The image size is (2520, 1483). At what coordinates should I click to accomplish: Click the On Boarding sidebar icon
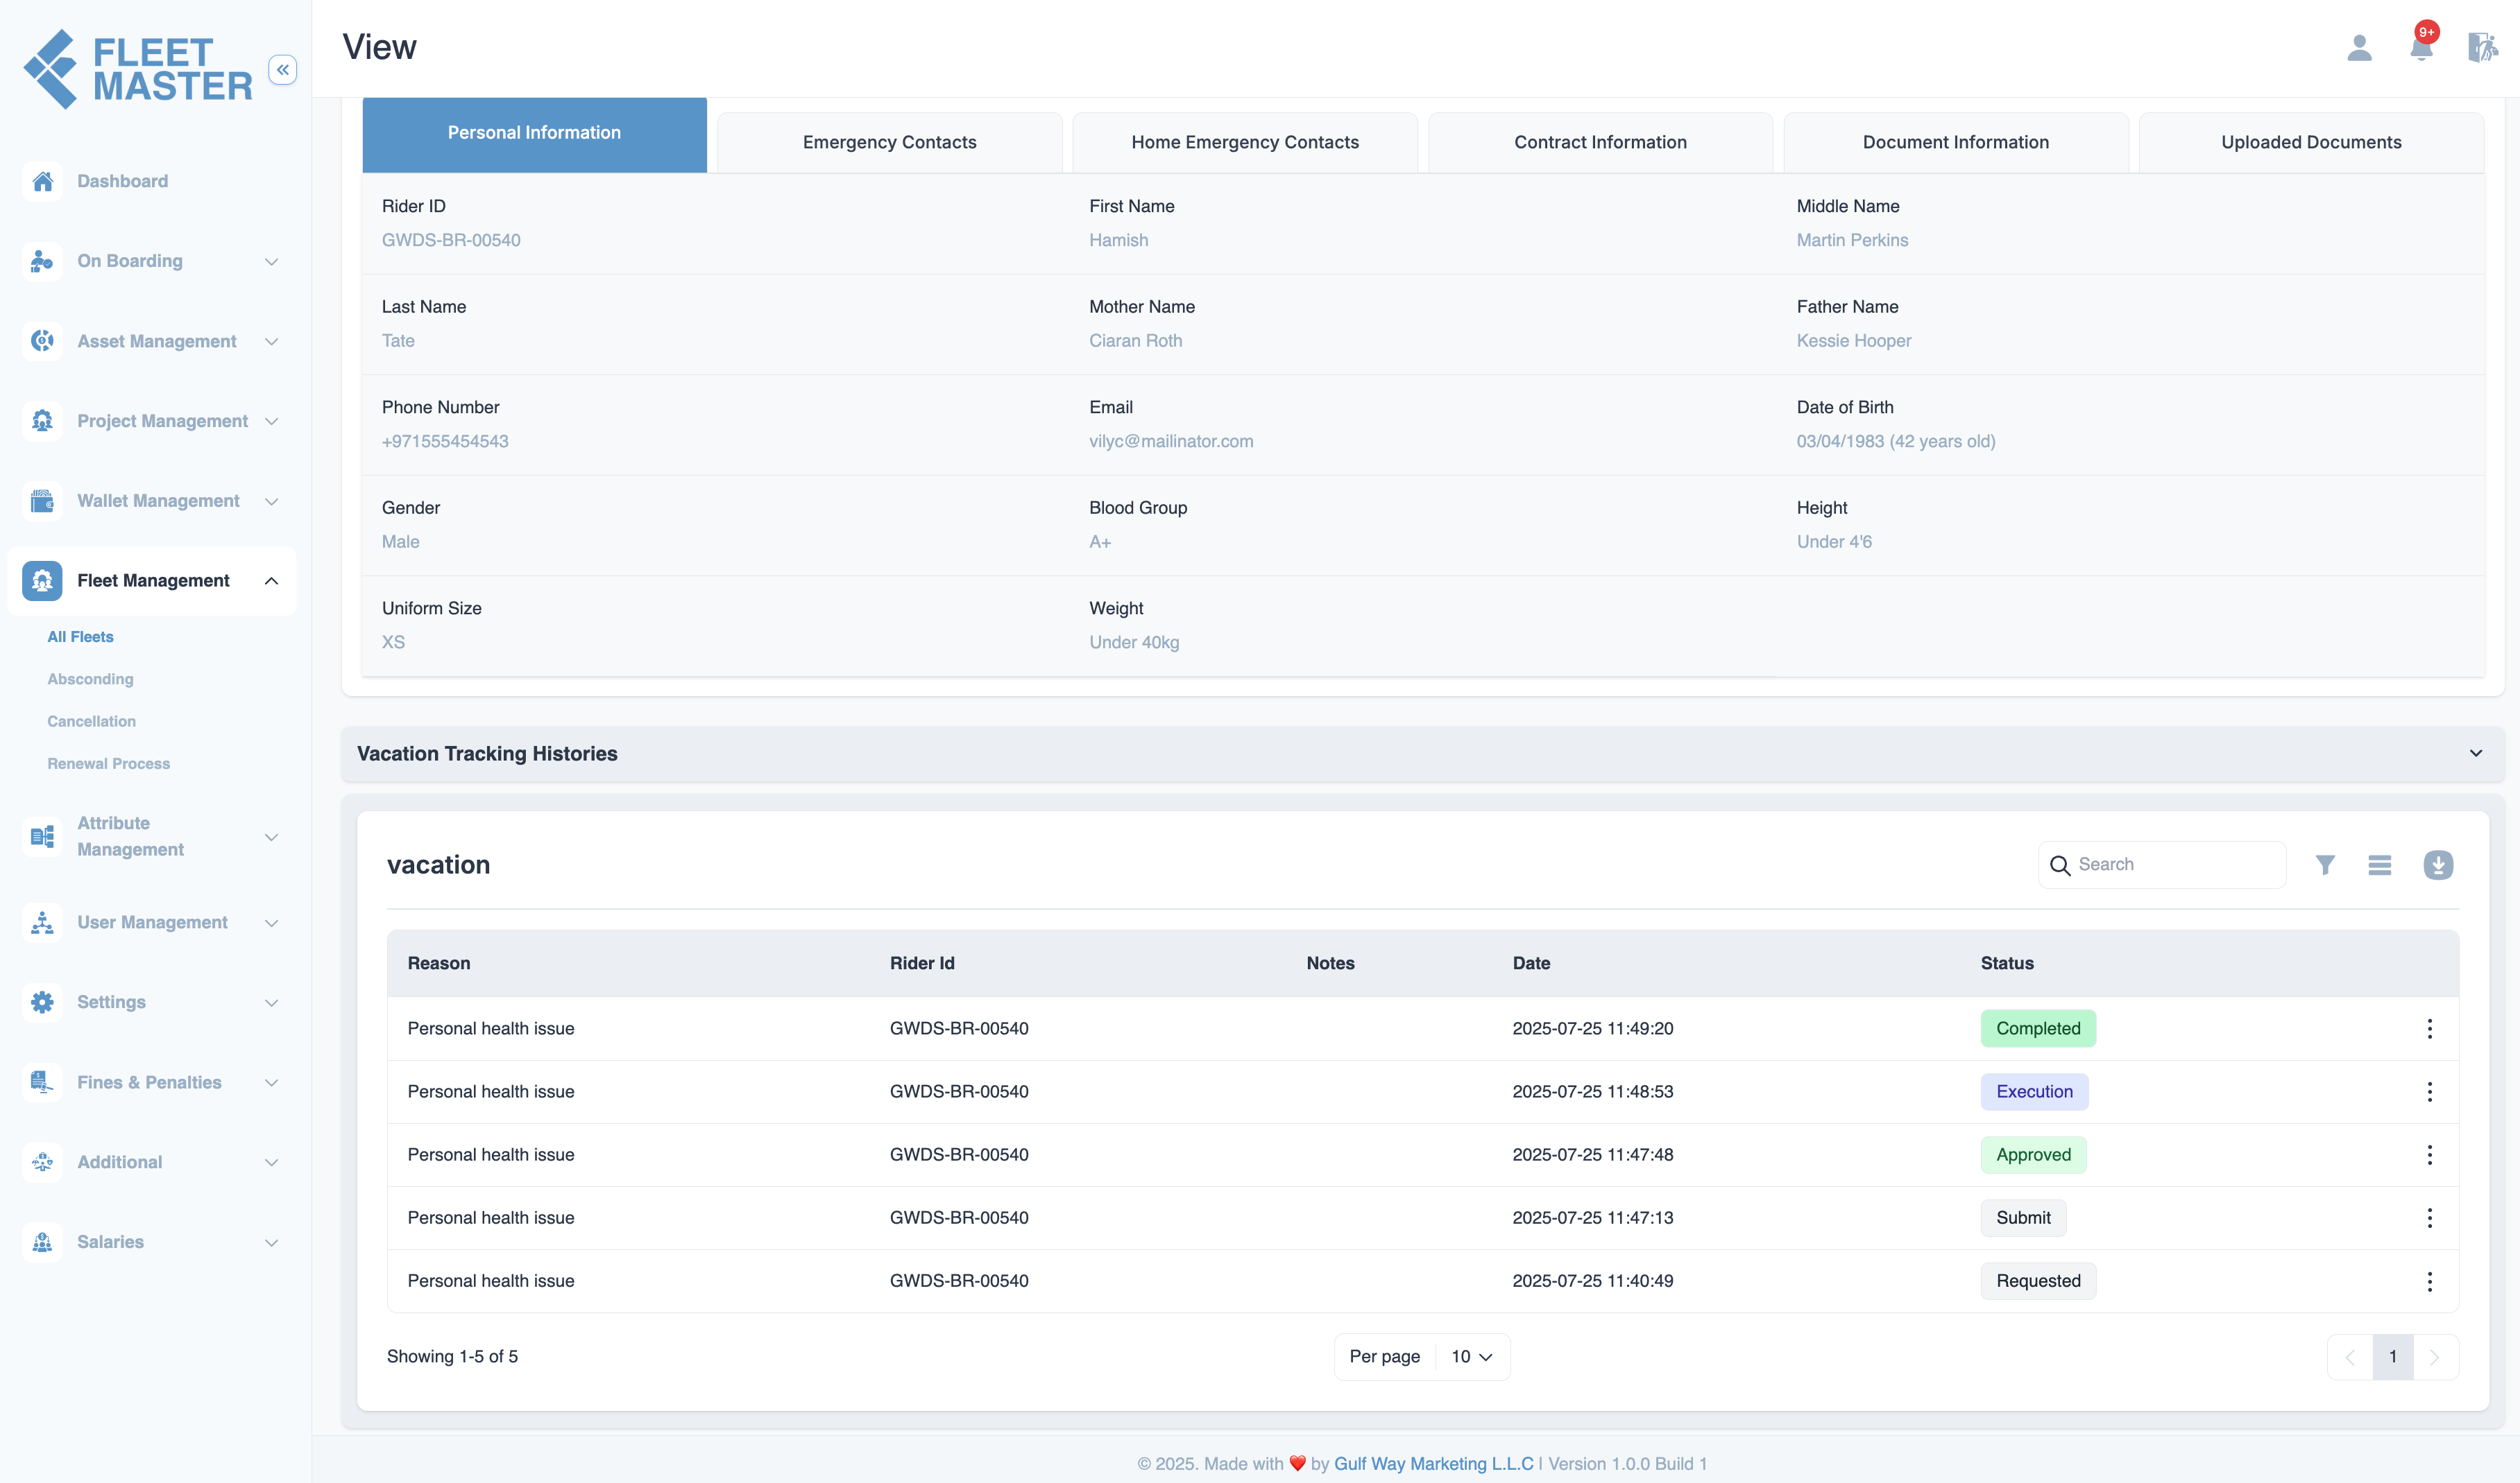tap(42, 261)
